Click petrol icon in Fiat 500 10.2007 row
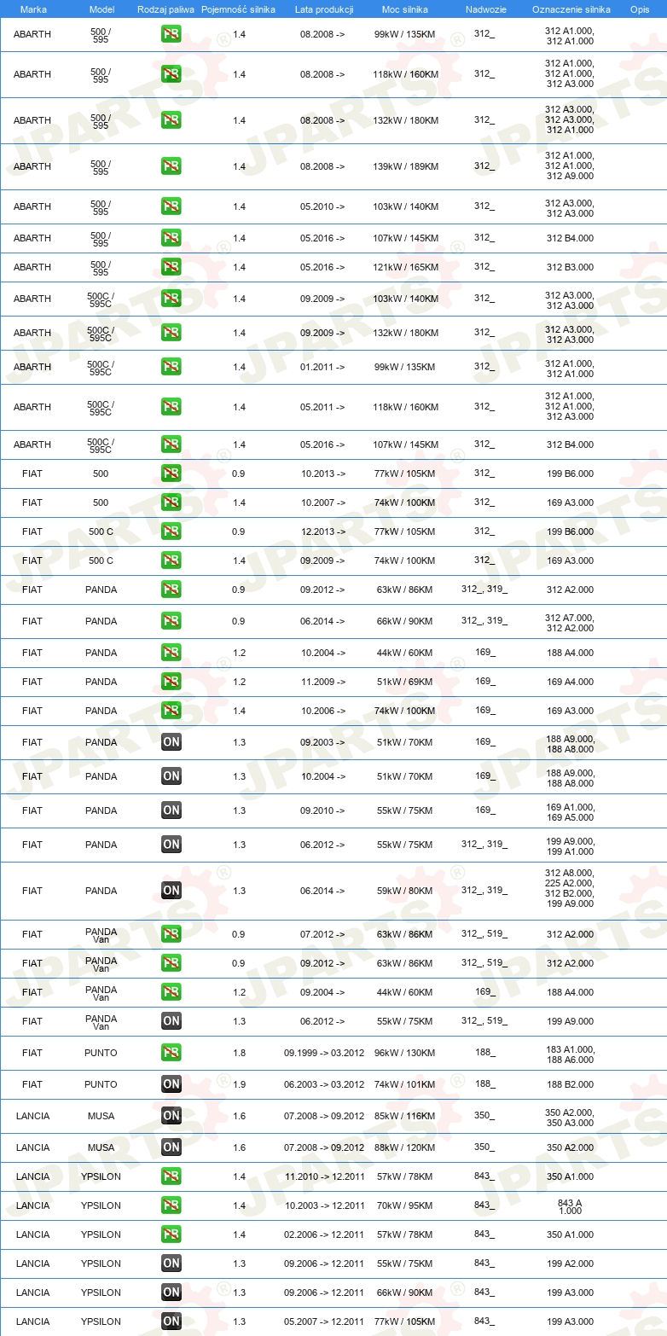The height and width of the screenshot is (1336, 667). (x=171, y=502)
